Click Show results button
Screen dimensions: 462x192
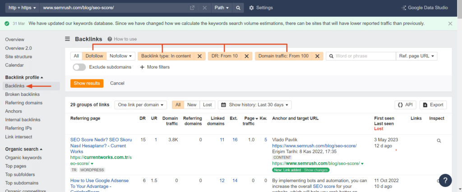tap(87, 83)
